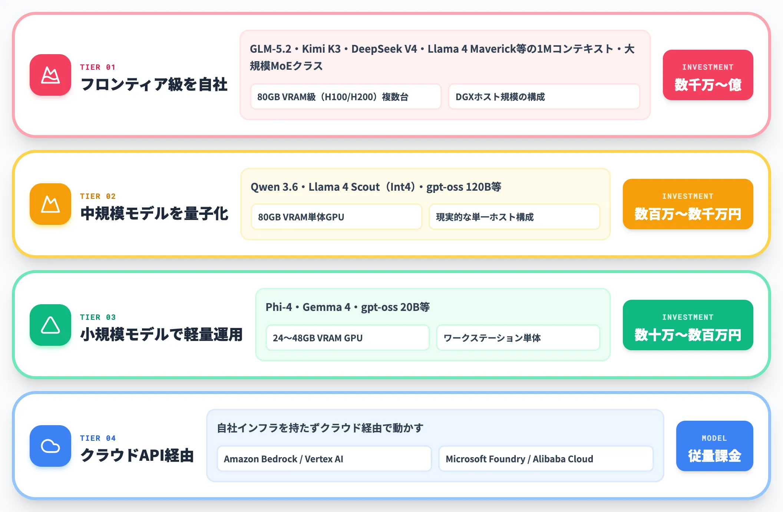Click the GLM-5.2・Kimi K3 model description text
This screenshot has width=783, height=512.
point(442,57)
